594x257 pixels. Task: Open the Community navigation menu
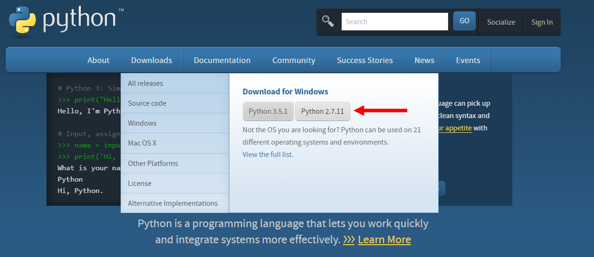(294, 60)
